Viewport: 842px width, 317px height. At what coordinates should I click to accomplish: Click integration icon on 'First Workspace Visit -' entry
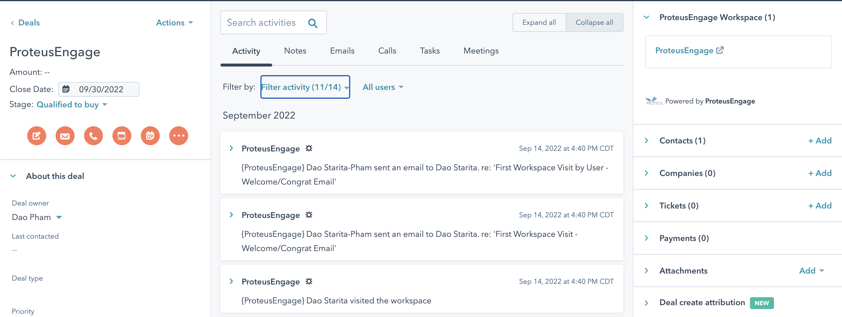(309, 215)
